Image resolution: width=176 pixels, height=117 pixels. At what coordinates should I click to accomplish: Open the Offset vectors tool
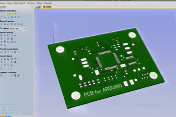pos(1,76)
